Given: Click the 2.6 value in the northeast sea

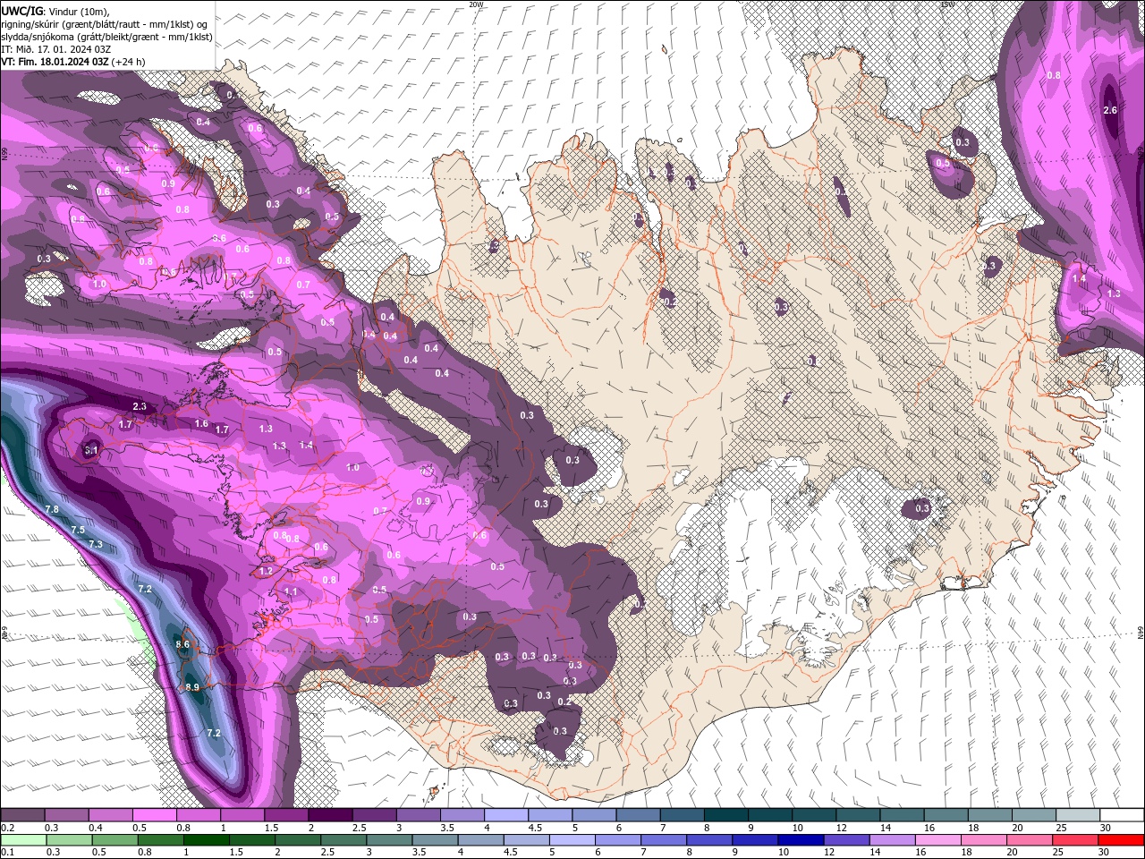Looking at the screenshot, I should tap(1110, 110).
